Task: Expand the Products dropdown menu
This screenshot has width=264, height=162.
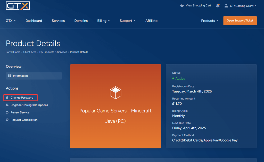Action: (x=210, y=21)
